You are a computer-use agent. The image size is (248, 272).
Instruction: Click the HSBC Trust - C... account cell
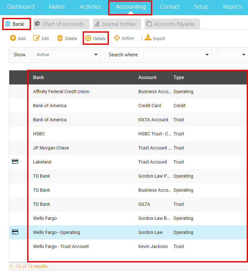tap(155, 134)
